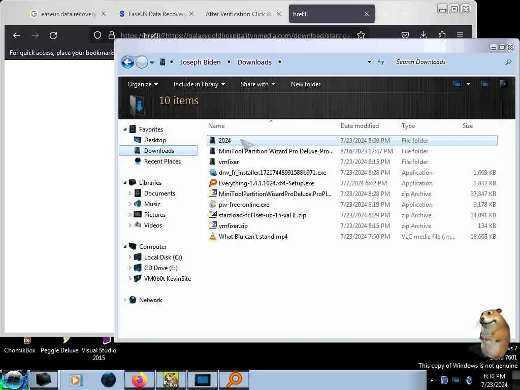Expand the Documents library
This screenshot has height=390, width=520.
(130, 193)
